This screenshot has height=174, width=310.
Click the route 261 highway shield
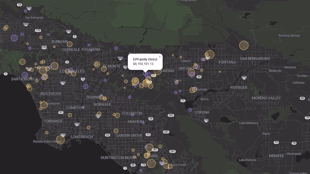pos(155,150)
